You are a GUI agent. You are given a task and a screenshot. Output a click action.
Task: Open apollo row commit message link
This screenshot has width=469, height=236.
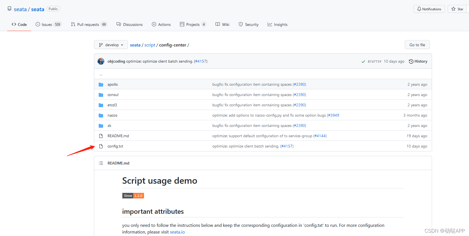point(252,84)
